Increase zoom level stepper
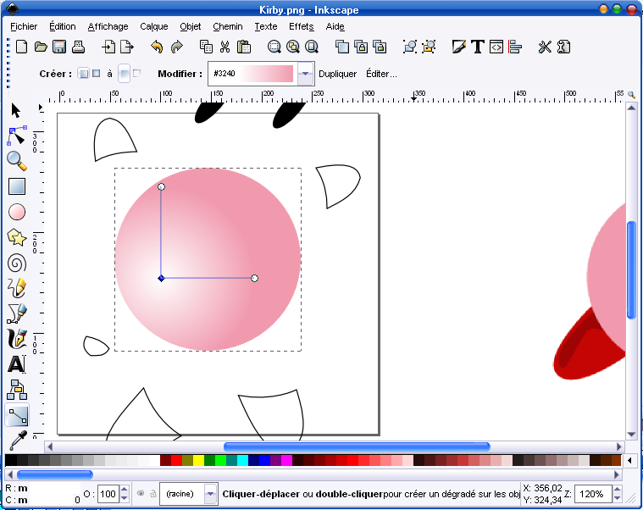Viewport: 643px width, 510px height. 618,490
